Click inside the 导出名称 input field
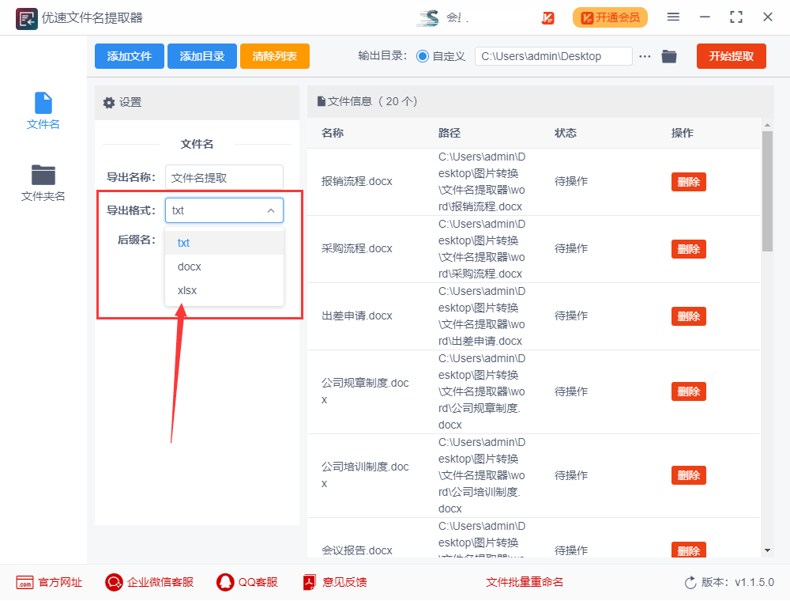 point(224,176)
